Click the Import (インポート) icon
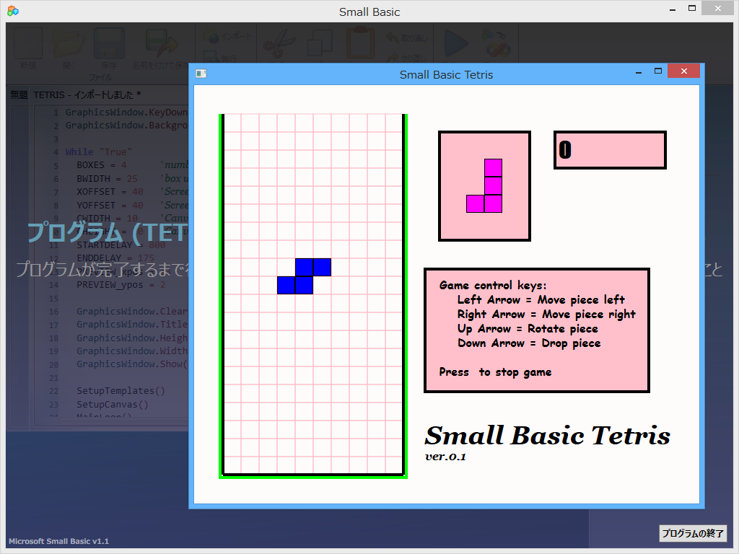The image size is (739, 554). click(211, 36)
